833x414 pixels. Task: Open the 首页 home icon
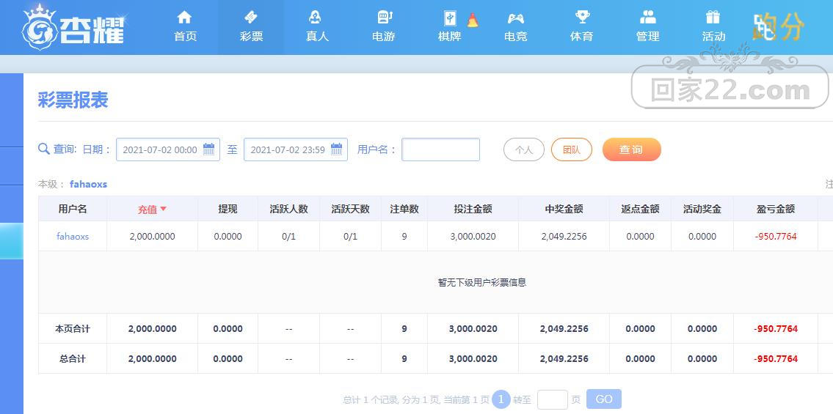[x=184, y=18]
